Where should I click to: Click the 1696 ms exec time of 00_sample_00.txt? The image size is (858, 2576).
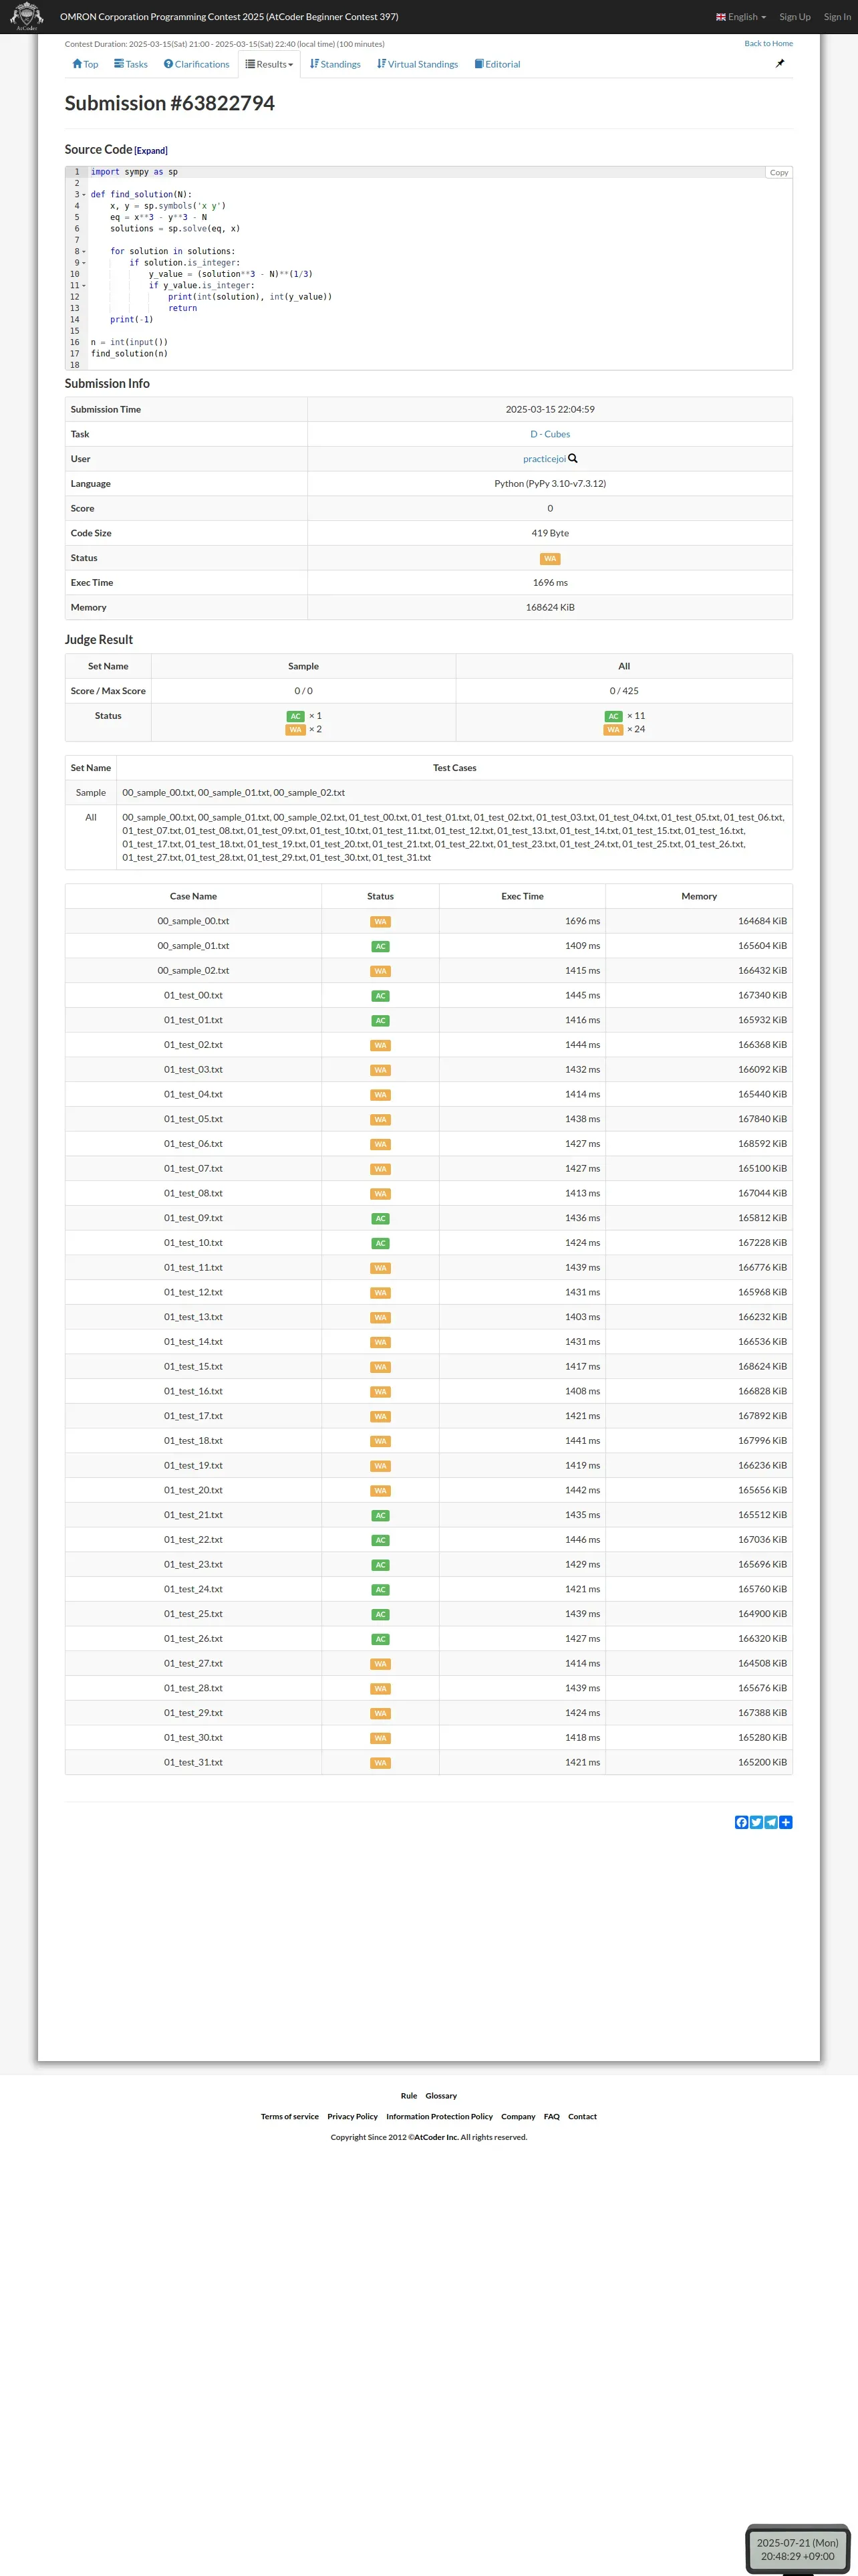pyautogui.click(x=582, y=921)
